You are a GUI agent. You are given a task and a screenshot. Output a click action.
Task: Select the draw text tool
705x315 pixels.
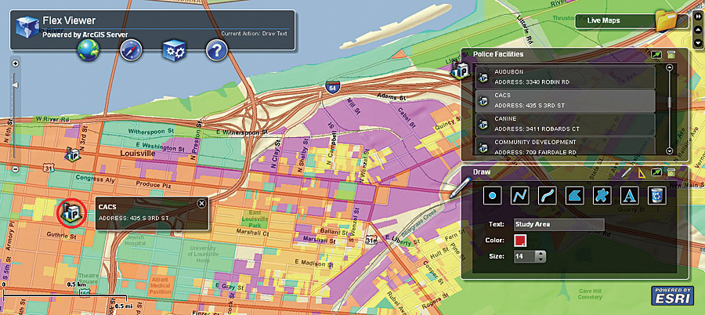630,195
